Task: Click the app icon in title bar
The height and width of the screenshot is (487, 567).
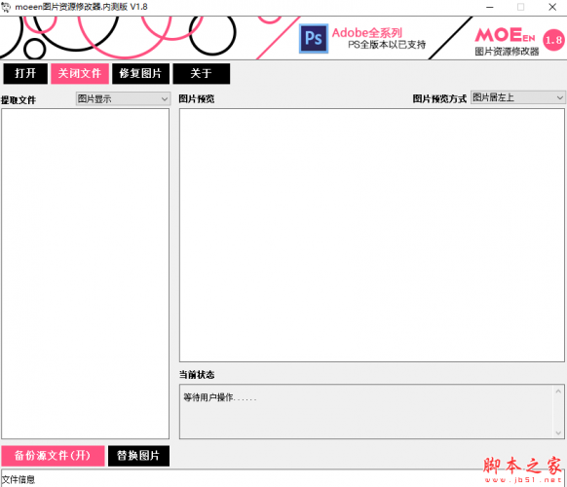Action: (6, 7)
